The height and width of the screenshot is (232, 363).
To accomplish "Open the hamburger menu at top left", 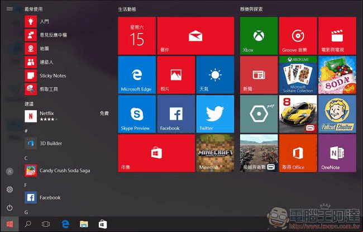I will tap(9, 9).
